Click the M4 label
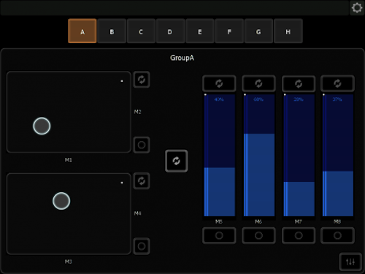The width and height of the screenshot is (365, 274). click(x=137, y=213)
